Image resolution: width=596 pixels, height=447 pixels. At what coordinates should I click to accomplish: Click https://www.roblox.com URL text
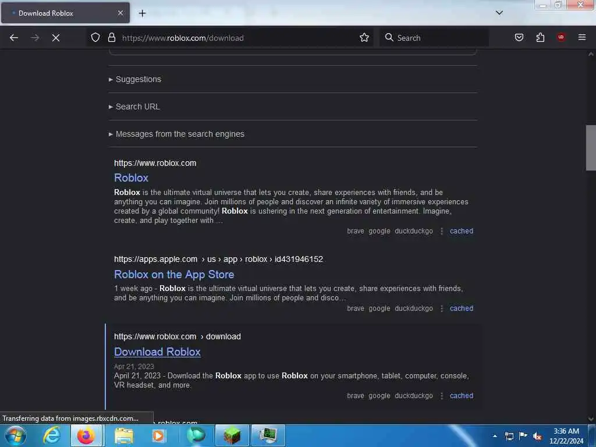155,163
